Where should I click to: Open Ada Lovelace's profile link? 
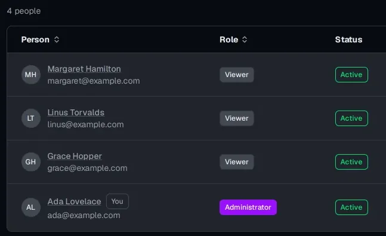(x=74, y=201)
